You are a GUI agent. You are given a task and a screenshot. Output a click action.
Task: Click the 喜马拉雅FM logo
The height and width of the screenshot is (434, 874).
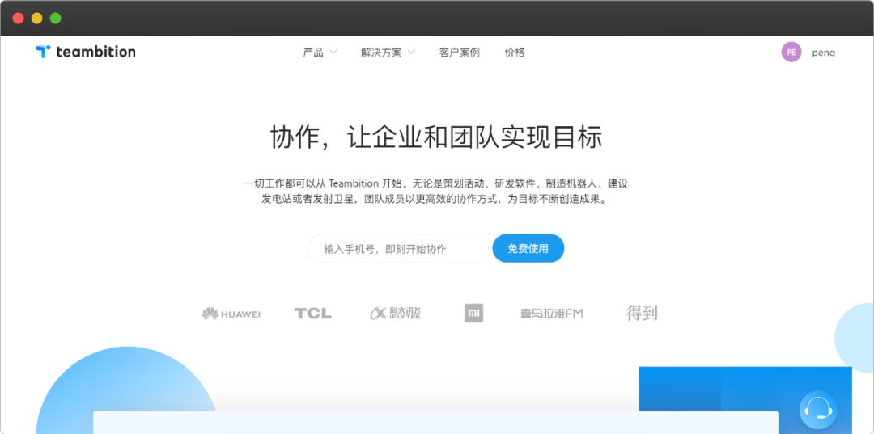552,314
